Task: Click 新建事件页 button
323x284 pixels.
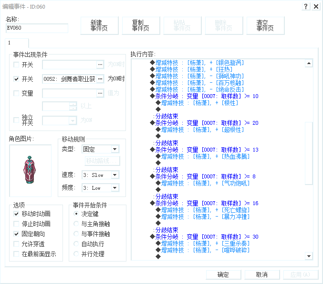Action: click(x=99, y=25)
